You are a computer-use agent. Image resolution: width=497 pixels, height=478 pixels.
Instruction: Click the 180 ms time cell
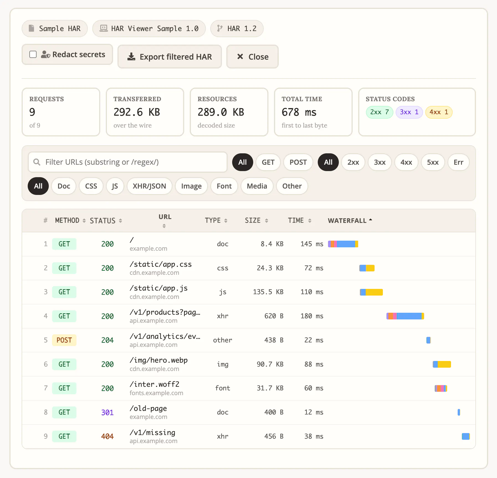tap(312, 316)
